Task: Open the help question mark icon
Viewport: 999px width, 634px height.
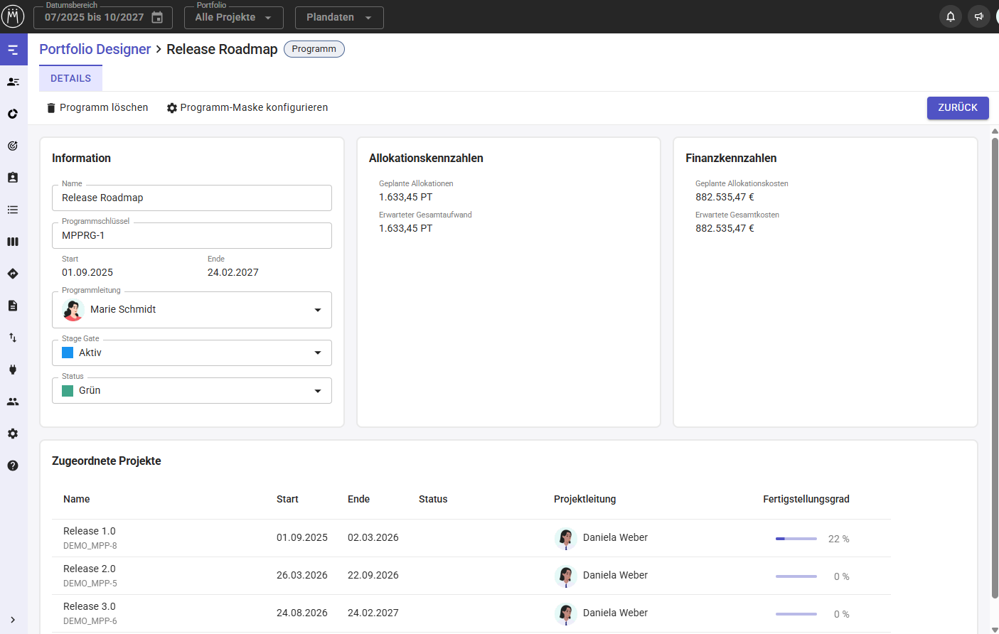Action: coord(13,466)
